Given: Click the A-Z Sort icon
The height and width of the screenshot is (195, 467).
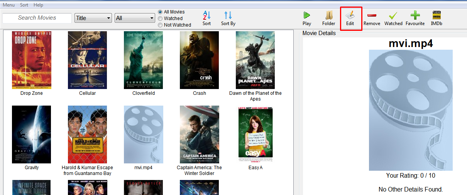Looking at the screenshot, I should tap(207, 15).
